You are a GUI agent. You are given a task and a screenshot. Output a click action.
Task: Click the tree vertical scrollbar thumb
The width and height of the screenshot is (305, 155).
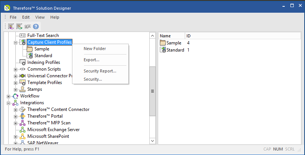(x=152, y=91)
